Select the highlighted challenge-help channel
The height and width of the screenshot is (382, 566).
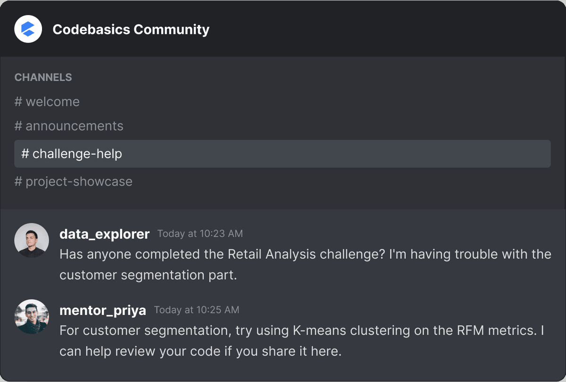pos(283,154)
